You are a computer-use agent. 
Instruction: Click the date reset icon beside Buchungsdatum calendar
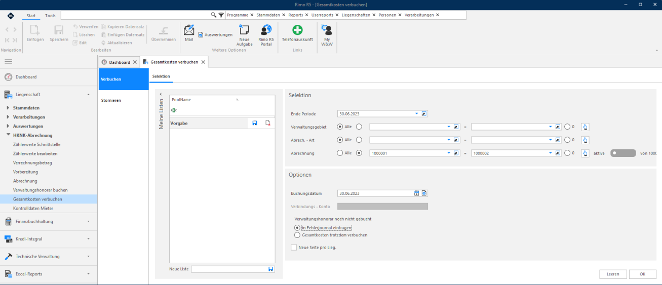click(424, 193)
